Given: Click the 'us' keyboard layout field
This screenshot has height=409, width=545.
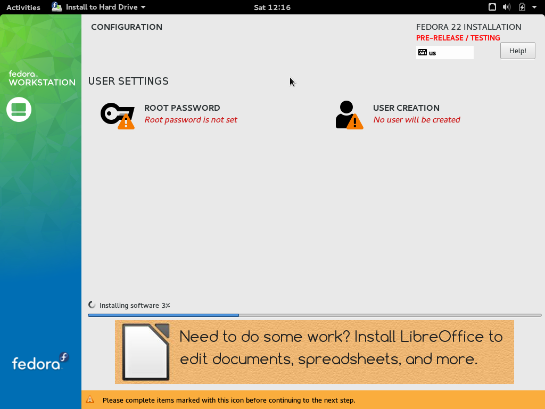Looking at the screenshot, I should tap(444, 53).
